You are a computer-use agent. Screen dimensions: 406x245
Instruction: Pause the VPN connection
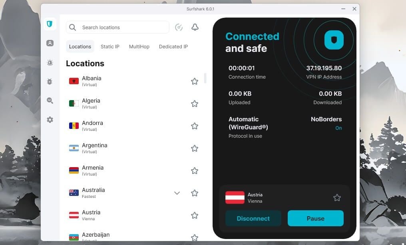click(315, 218)
